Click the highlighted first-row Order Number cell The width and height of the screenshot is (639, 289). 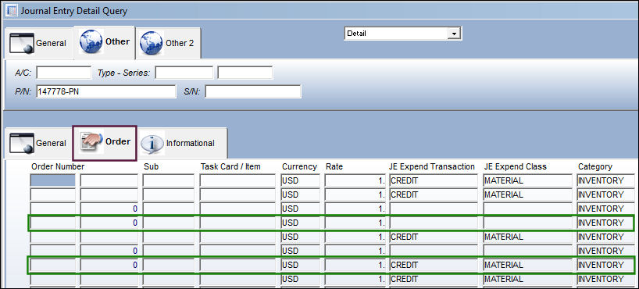pos(53,180)
